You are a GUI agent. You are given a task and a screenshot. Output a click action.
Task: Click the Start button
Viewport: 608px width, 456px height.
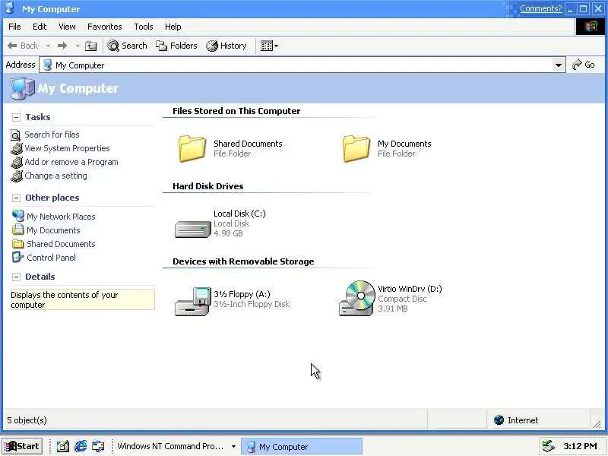coord(22,446)
